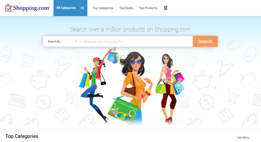Click the shopping bag checkmark logo icon

click(x=9, y=8)
